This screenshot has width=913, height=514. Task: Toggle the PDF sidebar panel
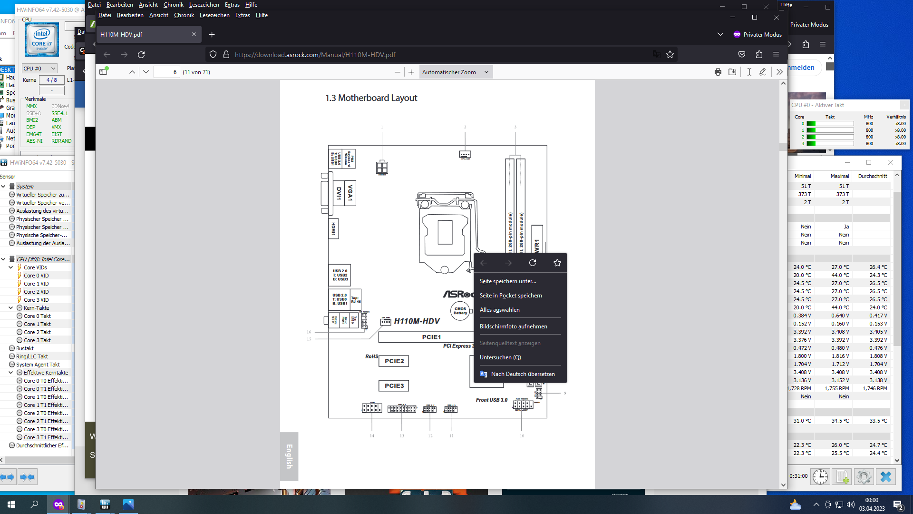tap(103, 71)
